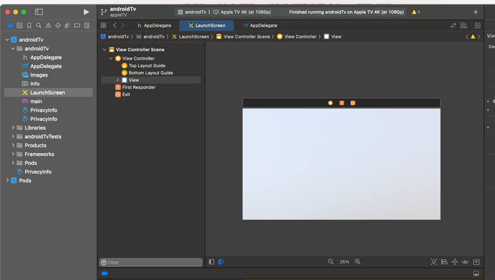Open the Breakpoint navigator icon
Screen dimensions: 495x280
coord(77,26)
